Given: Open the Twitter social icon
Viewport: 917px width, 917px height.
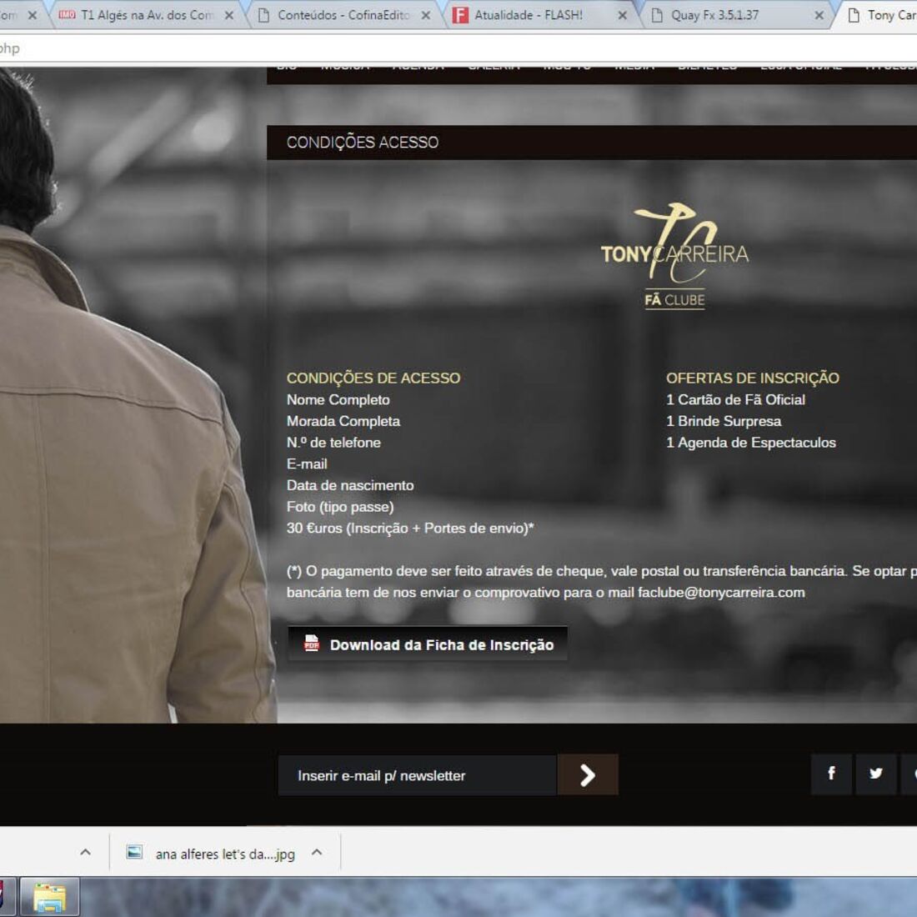Looking at the screenshot, I should [875, 774].
